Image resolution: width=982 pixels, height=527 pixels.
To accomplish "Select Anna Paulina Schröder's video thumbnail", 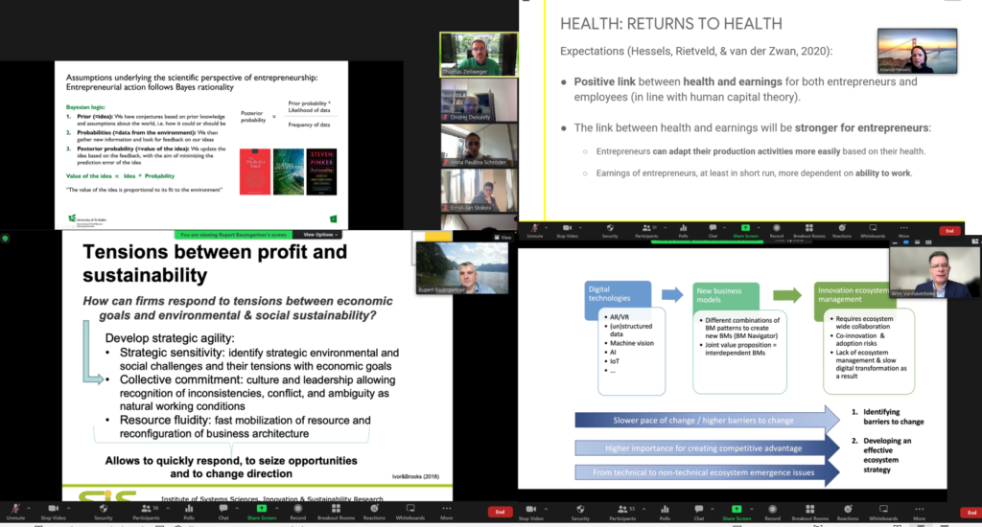I will pos(479,145).
